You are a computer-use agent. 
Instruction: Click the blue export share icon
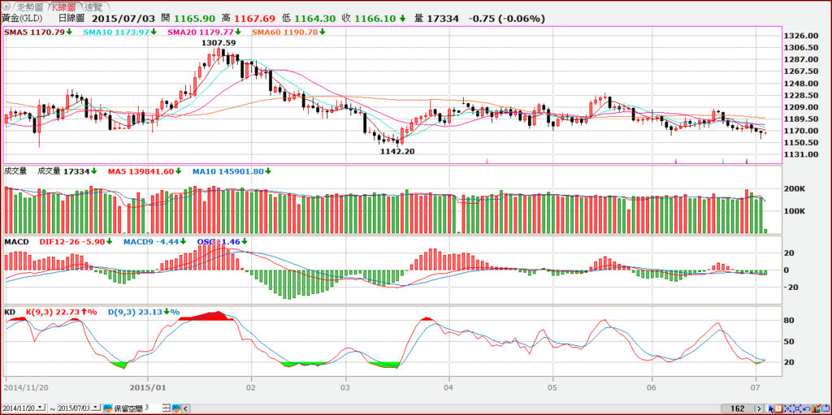pyautogui.click(x=825, y=409)
